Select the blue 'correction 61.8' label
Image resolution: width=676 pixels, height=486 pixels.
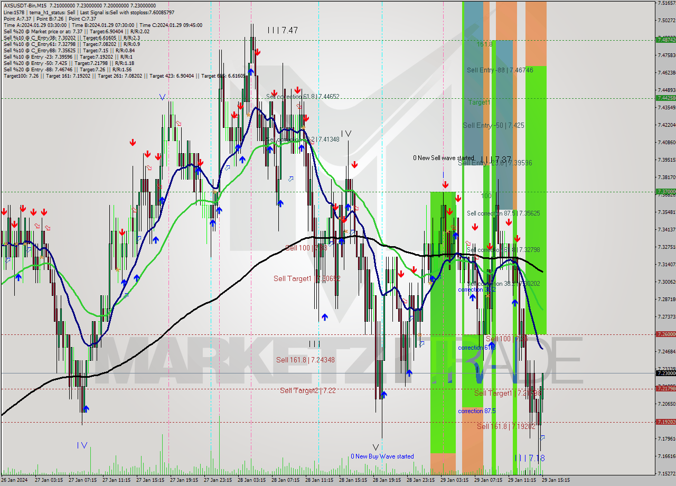click(x=476, y=348)
